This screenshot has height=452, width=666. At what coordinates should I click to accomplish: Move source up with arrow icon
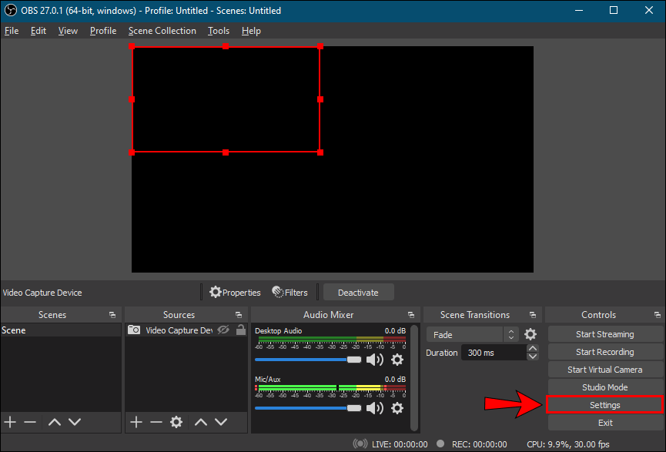tap(200, 422)
